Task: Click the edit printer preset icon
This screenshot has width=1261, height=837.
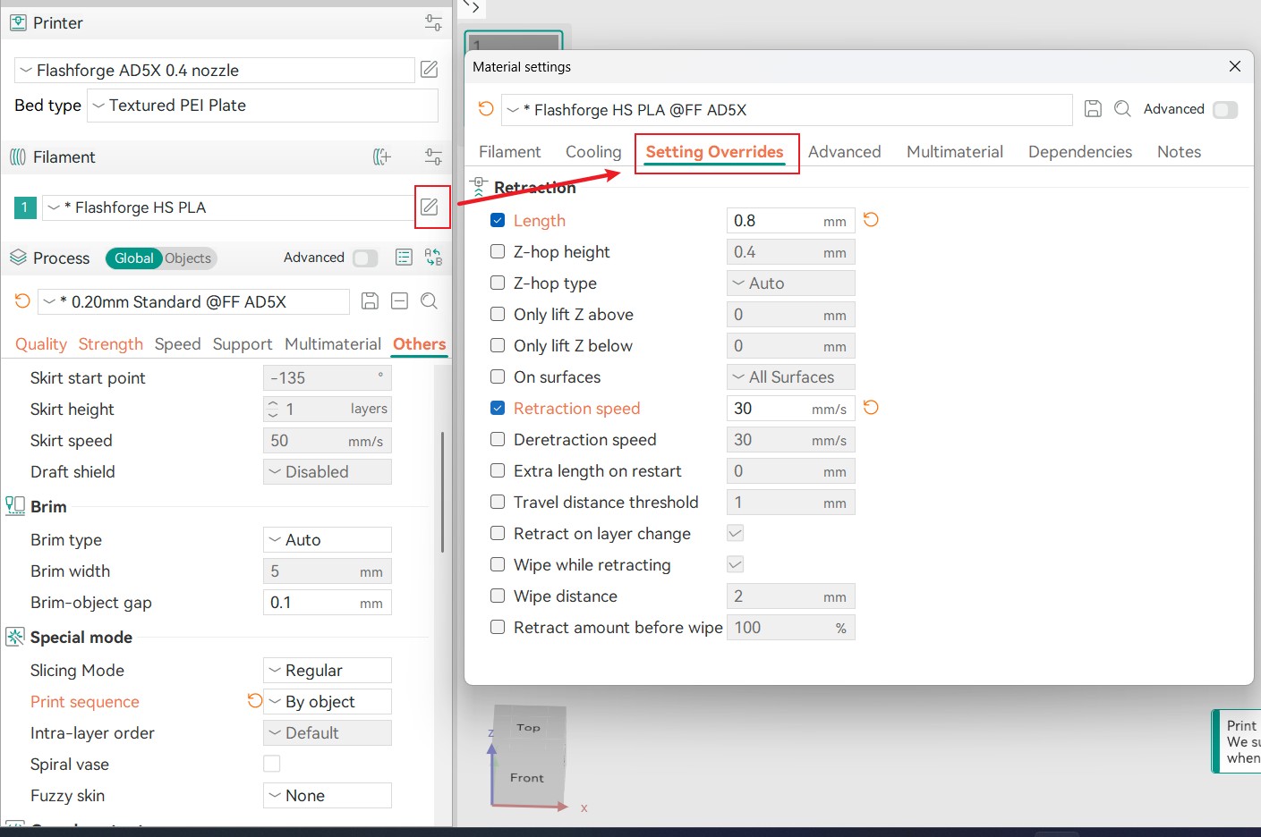Action: [x=430, y=70]
